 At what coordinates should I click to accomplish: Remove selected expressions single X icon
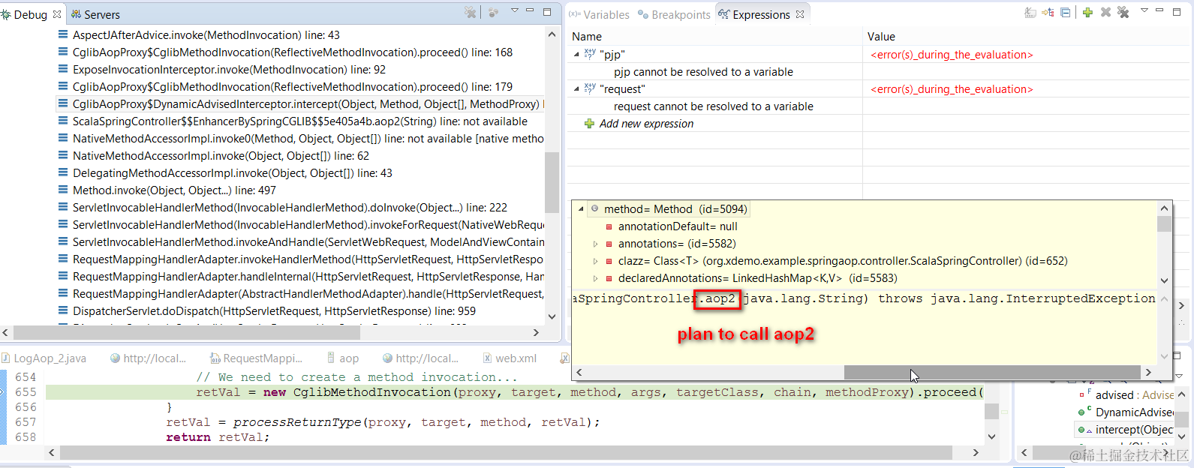[x=1105, y=12]
